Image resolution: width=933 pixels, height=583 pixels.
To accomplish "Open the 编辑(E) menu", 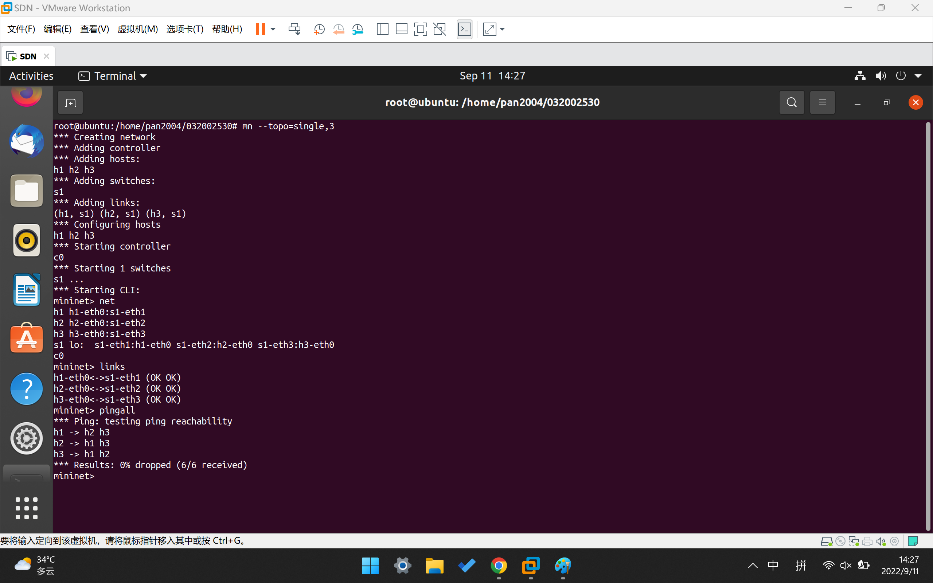I will tap(58, 29).
